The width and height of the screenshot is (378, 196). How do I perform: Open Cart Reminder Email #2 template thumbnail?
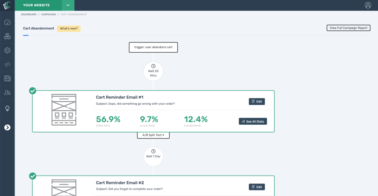coord(64,188)
